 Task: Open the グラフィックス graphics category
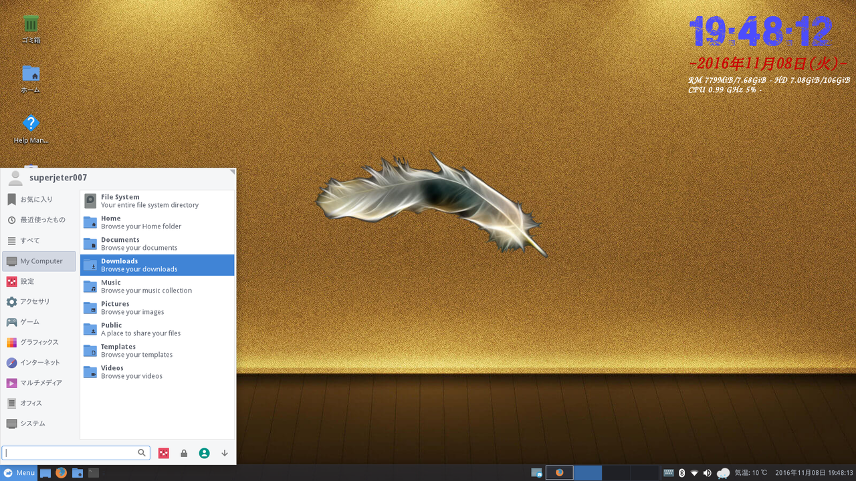click(x=39, y=342)
